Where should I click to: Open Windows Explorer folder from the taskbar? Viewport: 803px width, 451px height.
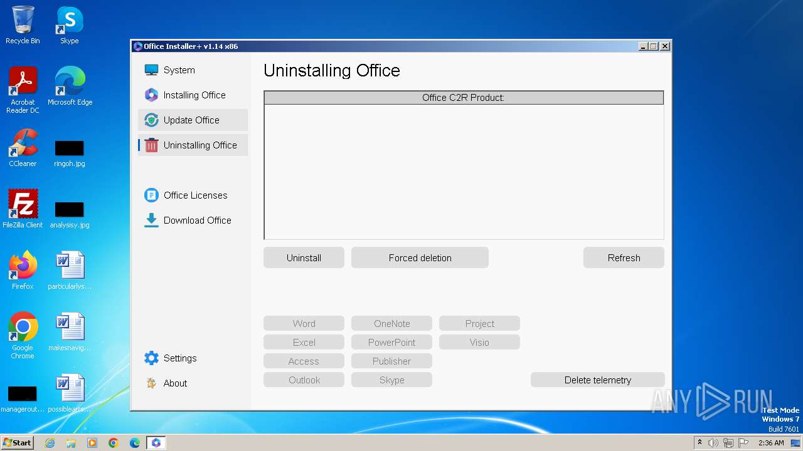tap(71, 443)
